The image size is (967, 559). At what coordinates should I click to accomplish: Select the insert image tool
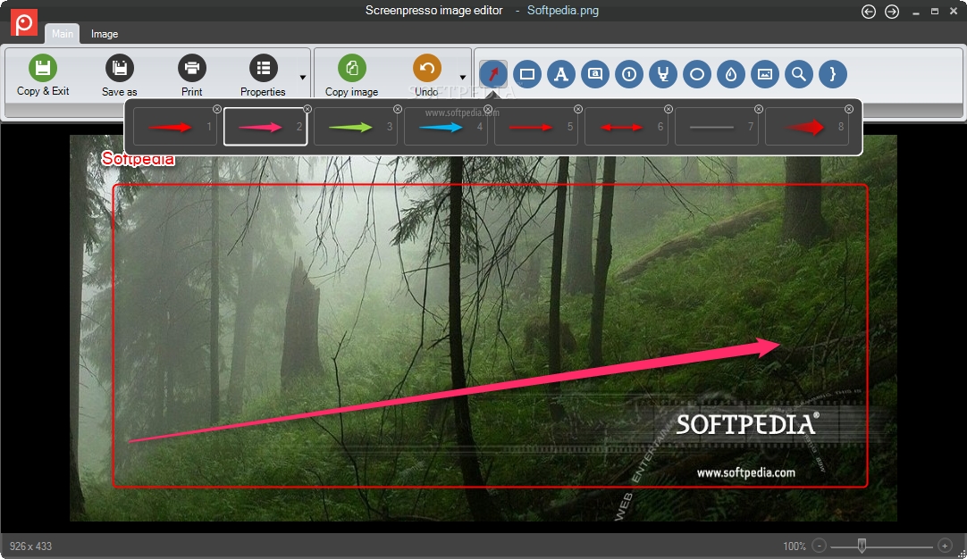coord(765,75)
